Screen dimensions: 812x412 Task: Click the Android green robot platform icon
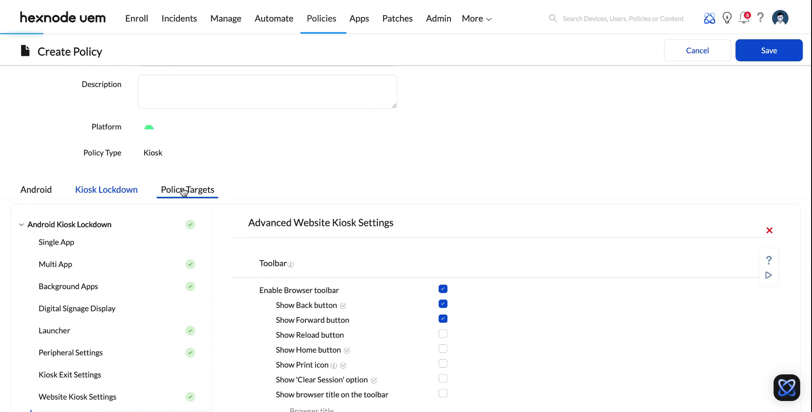149,126
